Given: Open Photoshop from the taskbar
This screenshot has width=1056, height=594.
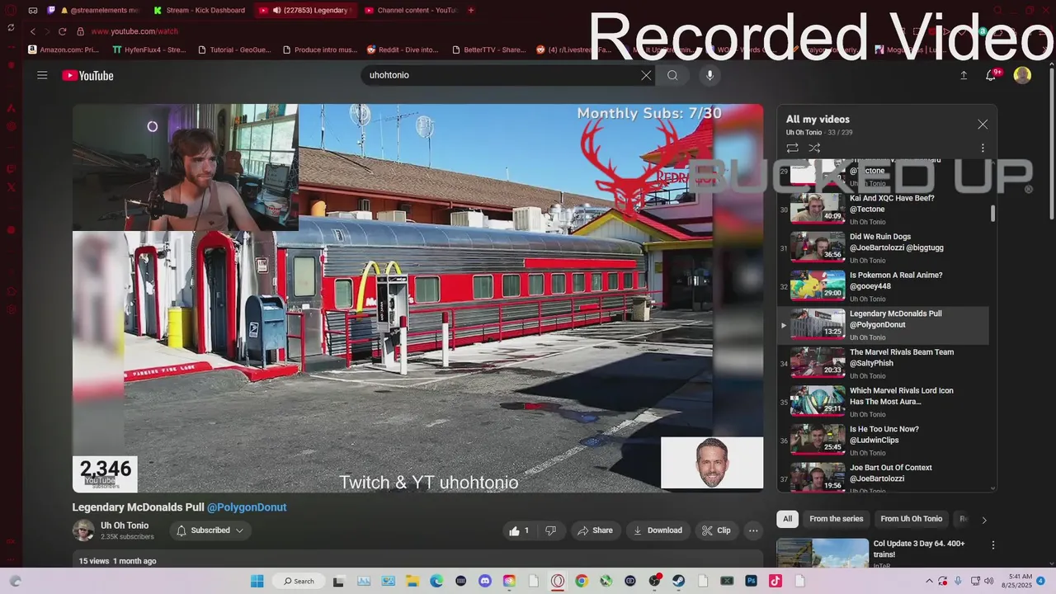Looking at the screenshot, I should coord(751,581).
